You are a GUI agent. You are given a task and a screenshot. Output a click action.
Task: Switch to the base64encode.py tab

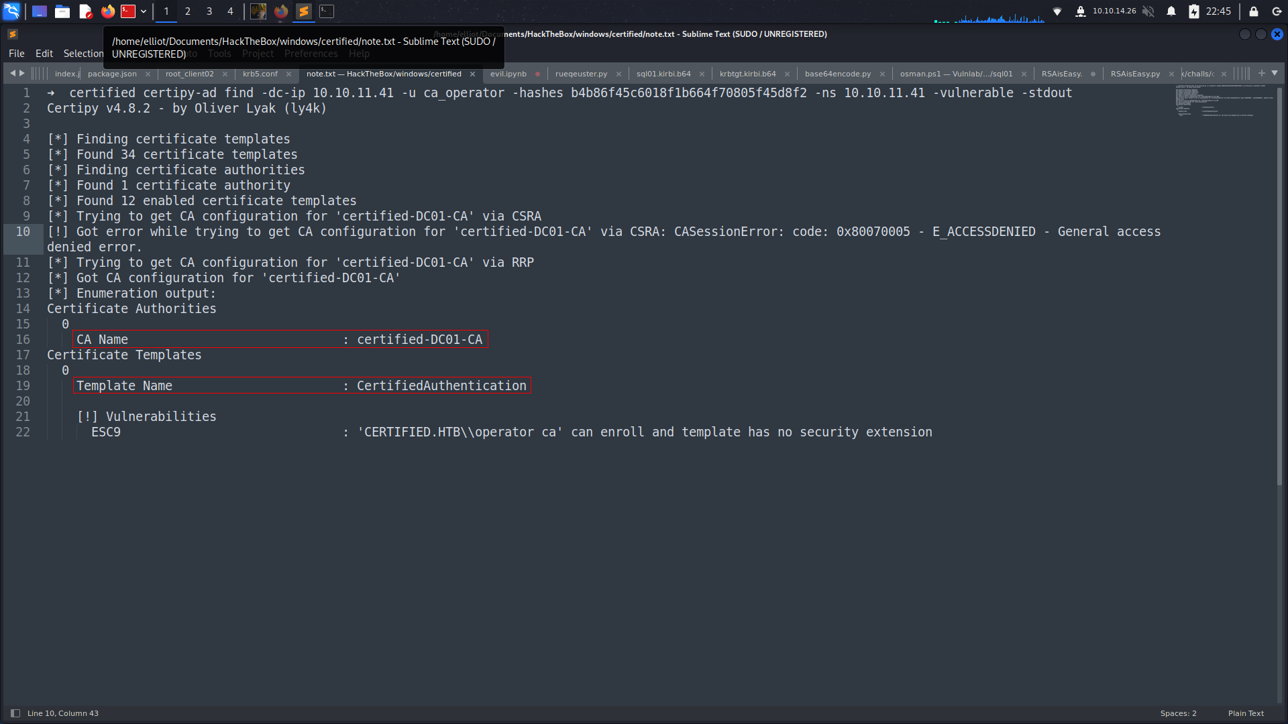point(838,74)
